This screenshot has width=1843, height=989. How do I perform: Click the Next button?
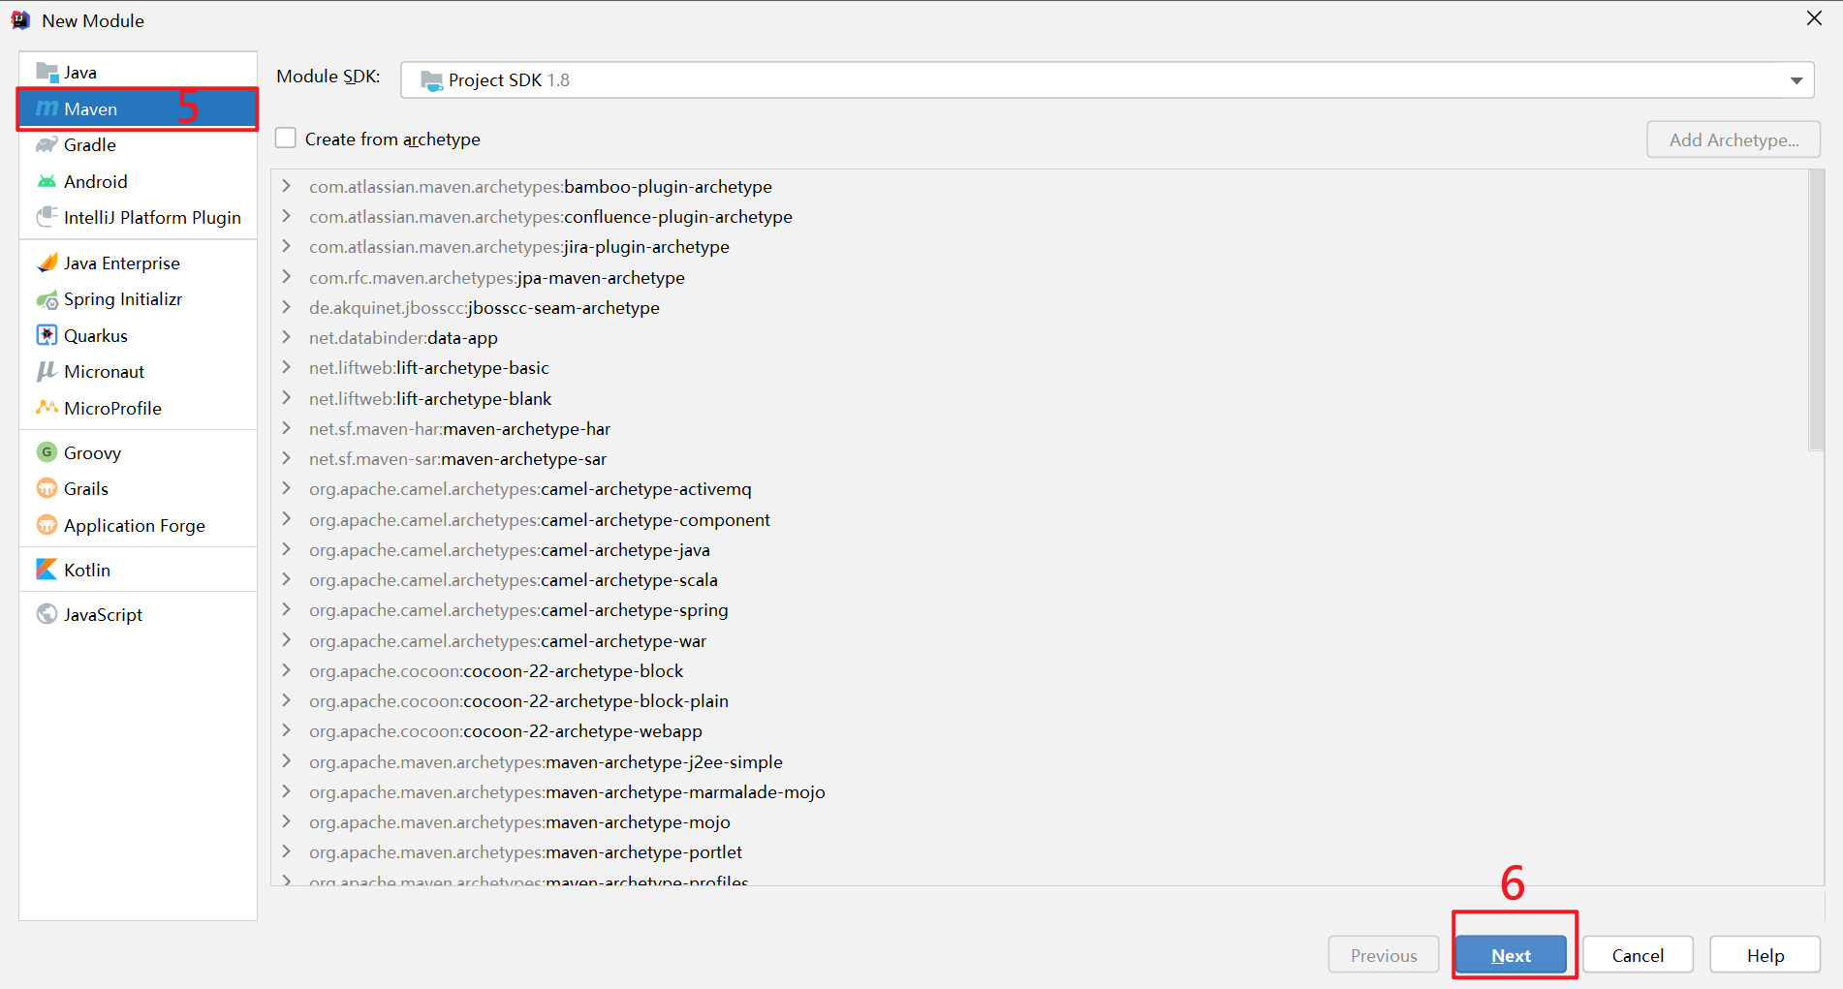coord(1511,955)
